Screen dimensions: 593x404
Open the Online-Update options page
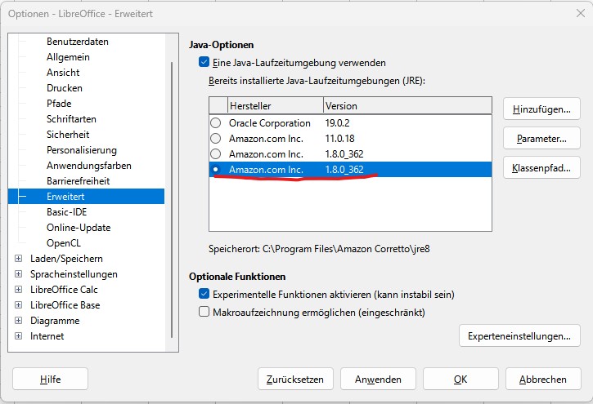coord(79,228)
